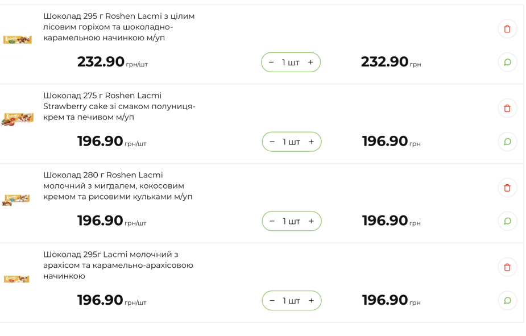Image resolution: width=526 pixels, height=336 pixels.
Task: Add comment to peanut caramel chocolate
Action: pos(507,300)
